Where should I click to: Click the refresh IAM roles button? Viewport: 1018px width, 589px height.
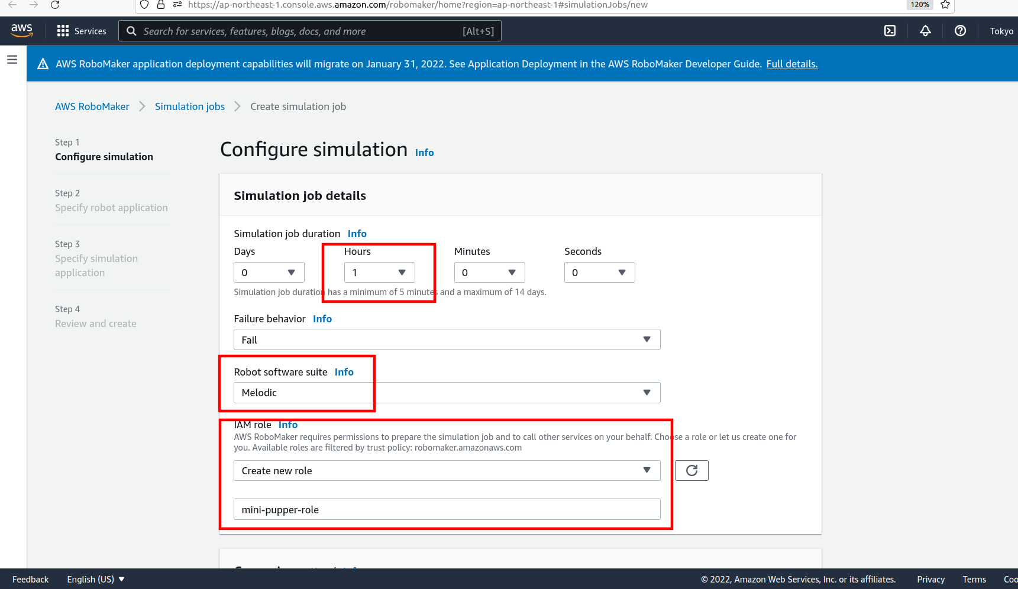[691, 471]
